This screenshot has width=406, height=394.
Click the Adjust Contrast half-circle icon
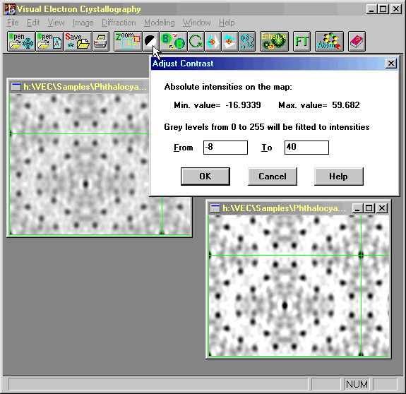click(x=150, y=42)
